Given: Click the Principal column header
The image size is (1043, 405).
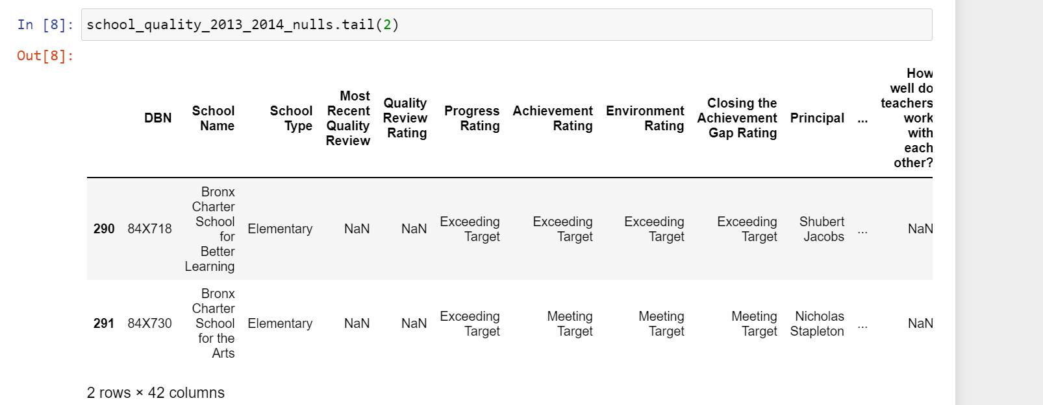Looking at the screenshot, I should [817, 118].
